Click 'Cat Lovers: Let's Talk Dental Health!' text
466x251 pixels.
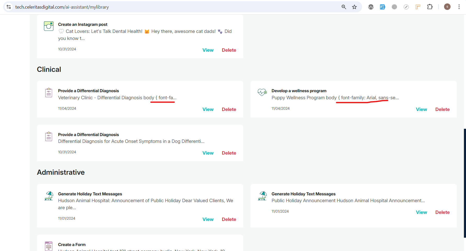coord(104,31)
